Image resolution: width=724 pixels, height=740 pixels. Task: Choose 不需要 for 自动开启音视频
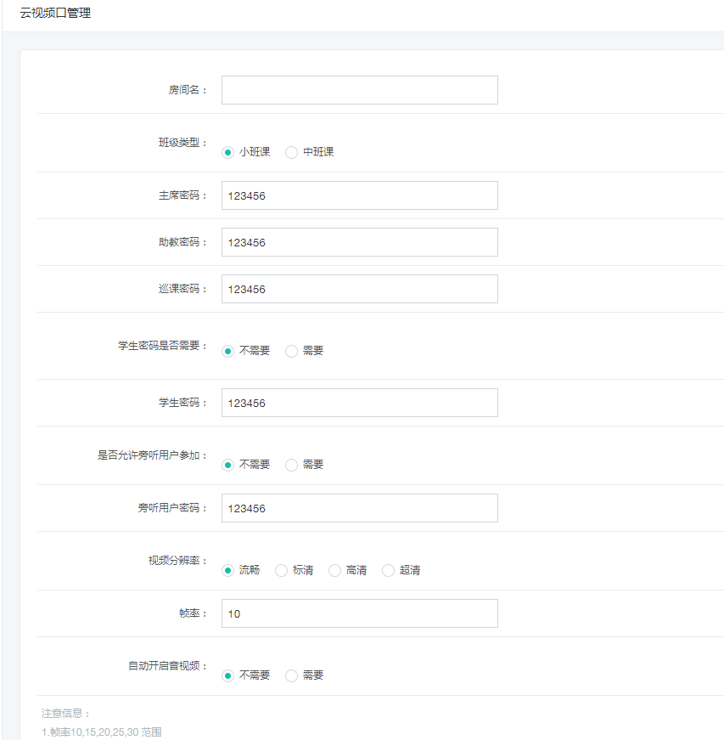click(228, 675)
